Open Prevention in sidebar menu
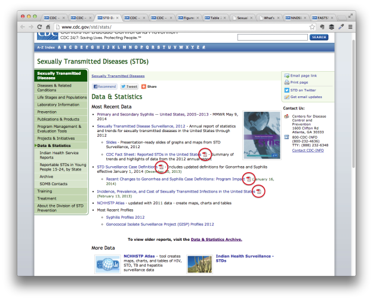 click(x=61, y=112)
